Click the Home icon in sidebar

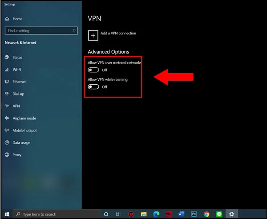pyautogui.click(x=7, y=19)
